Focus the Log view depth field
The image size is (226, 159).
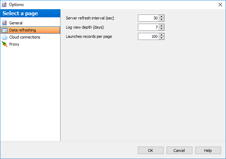149,27
